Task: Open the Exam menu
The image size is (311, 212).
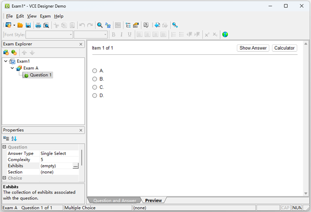Action: [45, 16]
